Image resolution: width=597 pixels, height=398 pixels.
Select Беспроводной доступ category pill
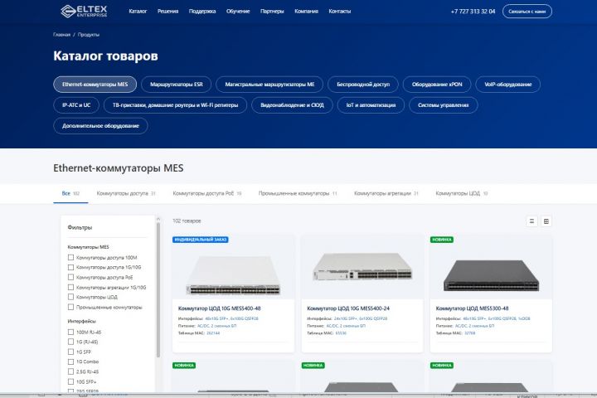point(363,85)
